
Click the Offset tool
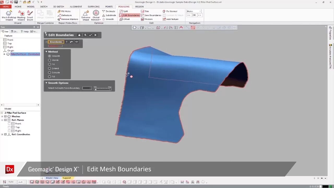pos(124,19)
